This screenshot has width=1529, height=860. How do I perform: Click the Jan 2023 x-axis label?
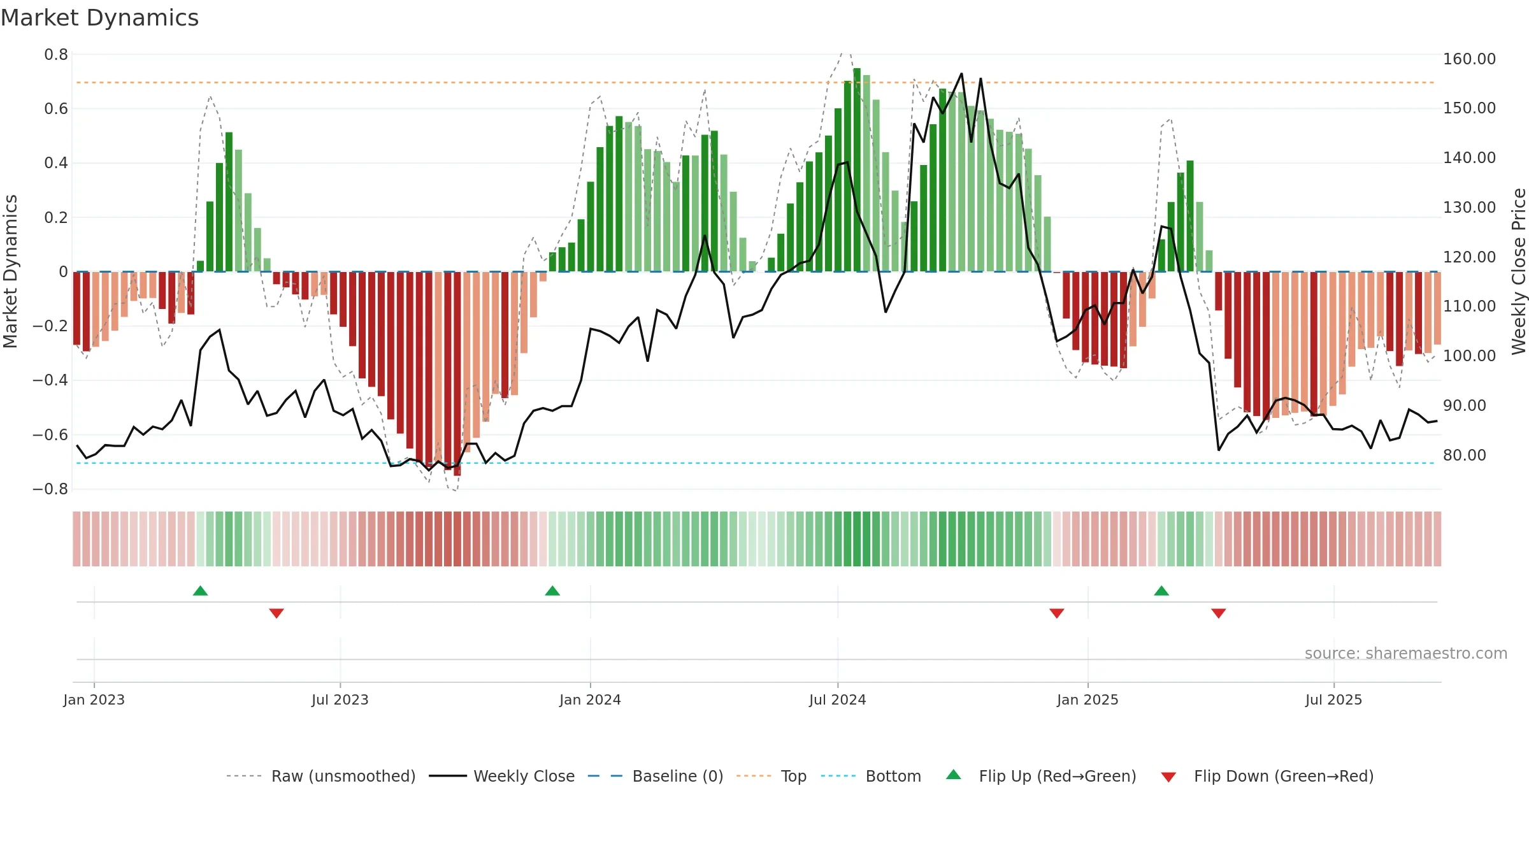coord(94,699)
